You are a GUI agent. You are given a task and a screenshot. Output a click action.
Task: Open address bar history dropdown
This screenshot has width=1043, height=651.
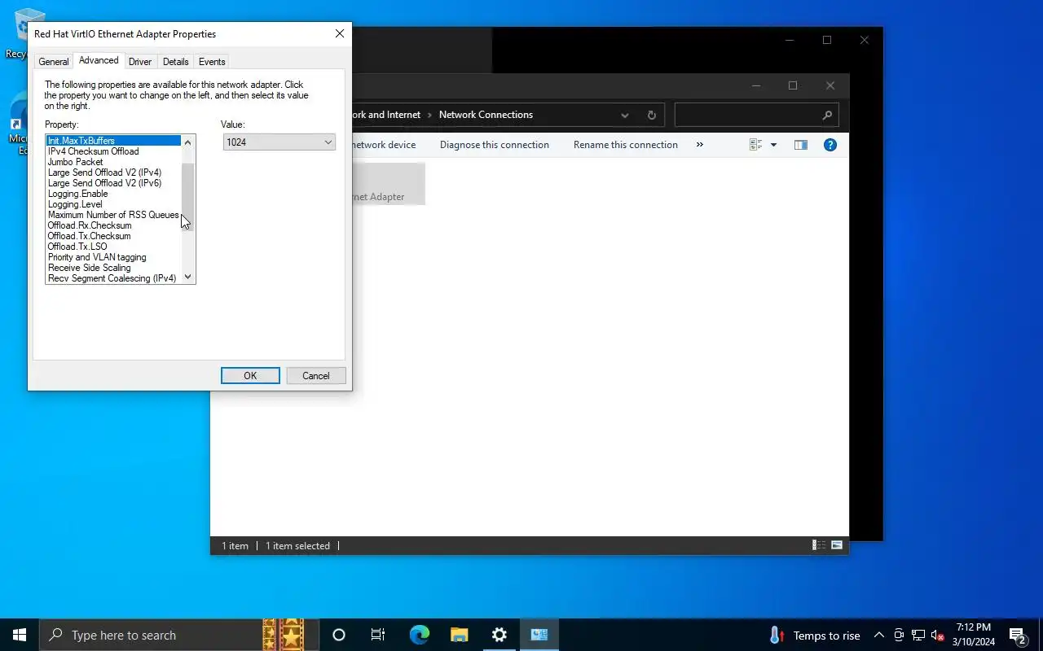click(x=625, y=116)
